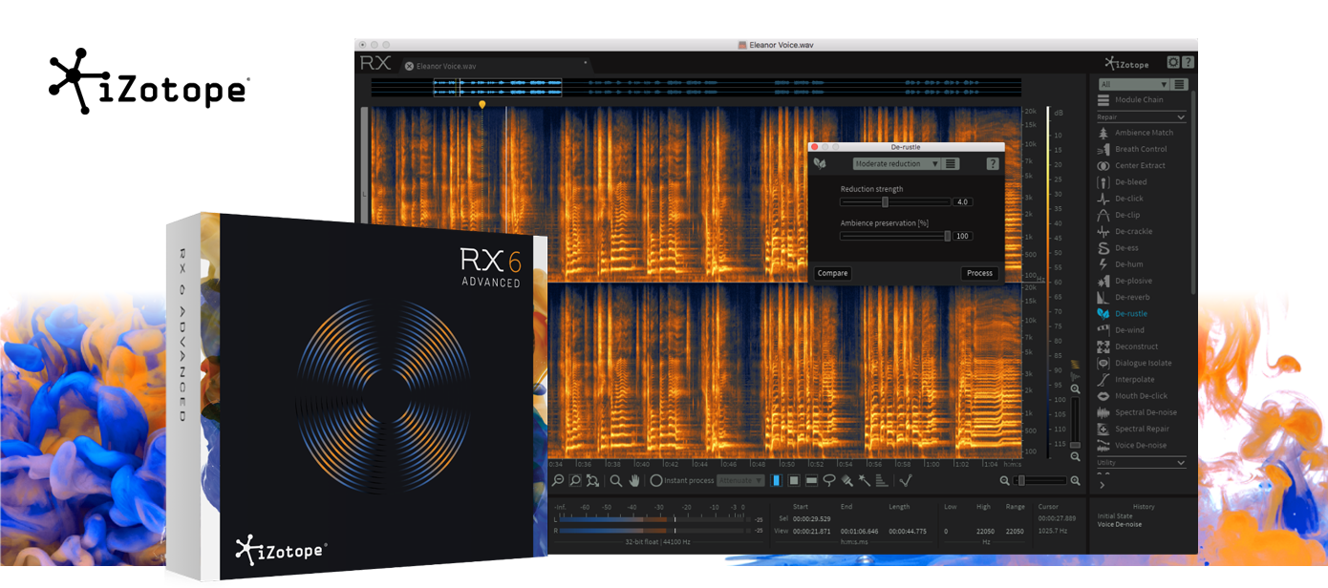
Task: Select the harmonics selection tool
Action: [x=882, y=480]
